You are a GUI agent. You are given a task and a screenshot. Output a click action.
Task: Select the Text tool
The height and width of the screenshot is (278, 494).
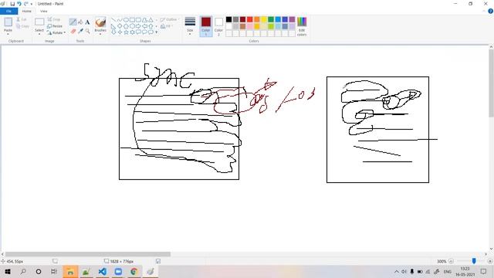[x=87, y=22]
